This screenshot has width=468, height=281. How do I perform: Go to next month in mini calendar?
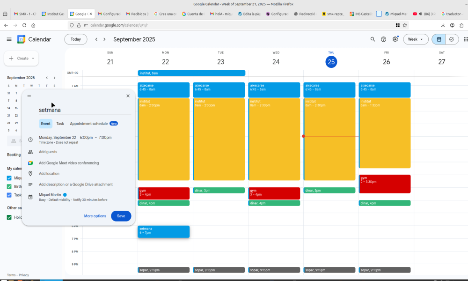(x=54, y=78)
